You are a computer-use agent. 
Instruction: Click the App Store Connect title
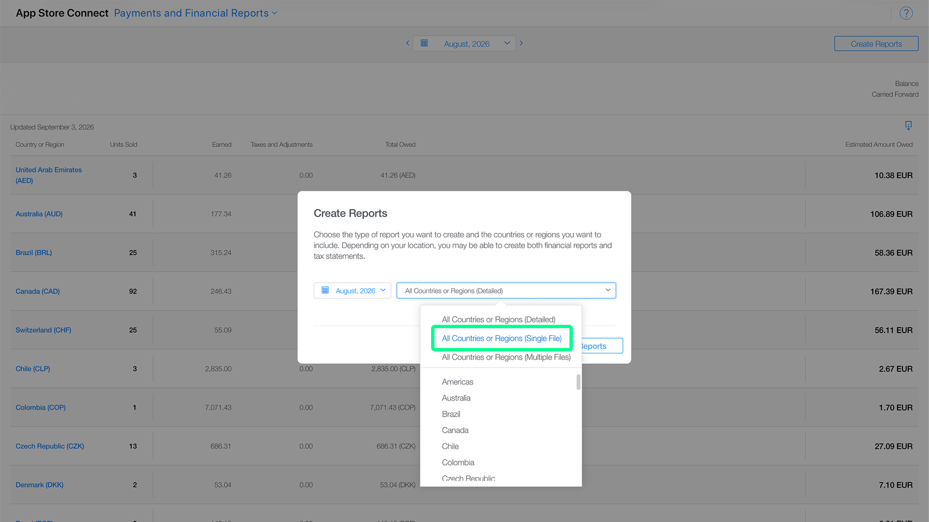(x=62, y=13)
